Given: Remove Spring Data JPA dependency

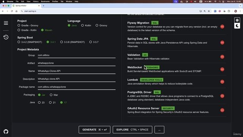Looking at the screenshot, I should click(x=222, y=43).
